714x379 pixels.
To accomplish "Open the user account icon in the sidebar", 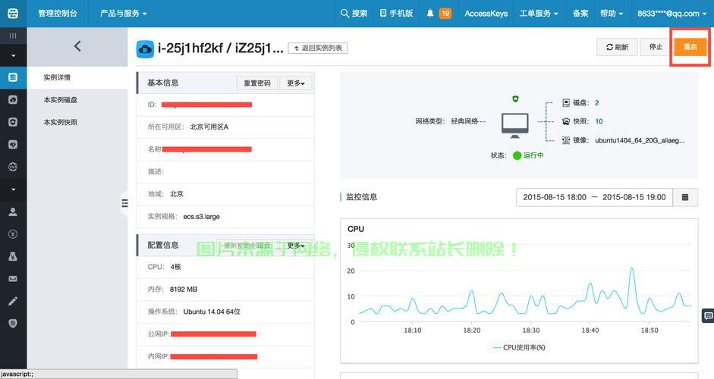I will (13, 211).
